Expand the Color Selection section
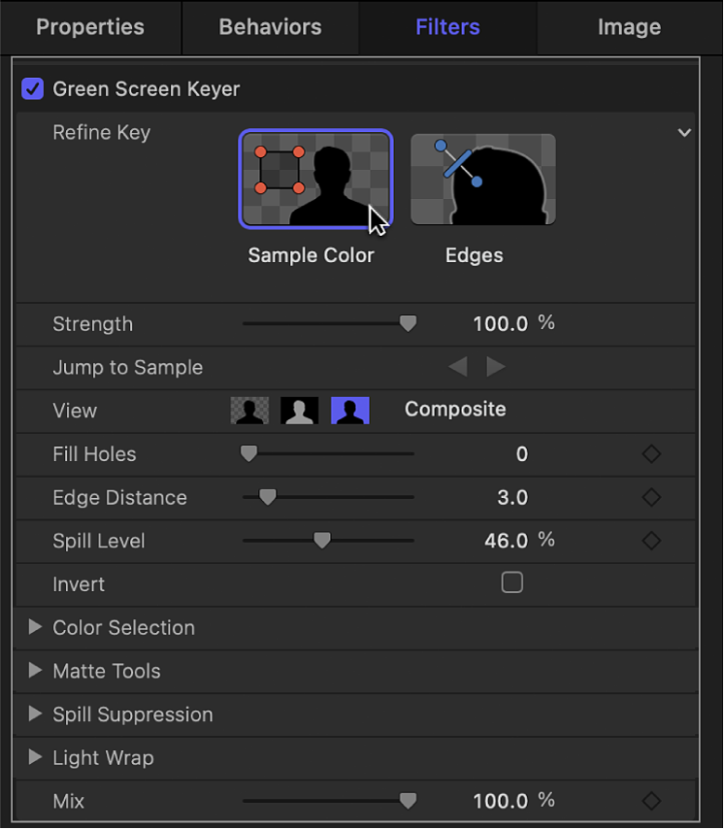 36,627
